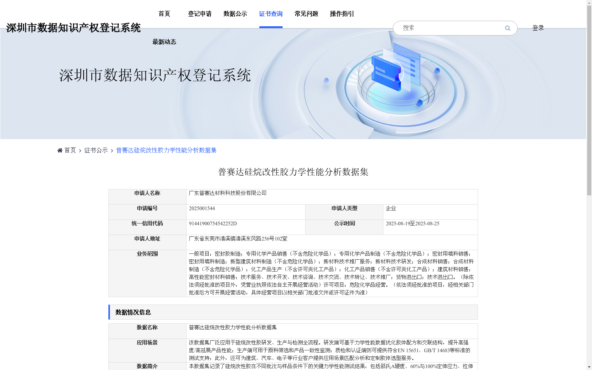Click the 申请编号 label cell
Image resolution: width=592 pixels, height=370 pixels.
click(147, 212)
